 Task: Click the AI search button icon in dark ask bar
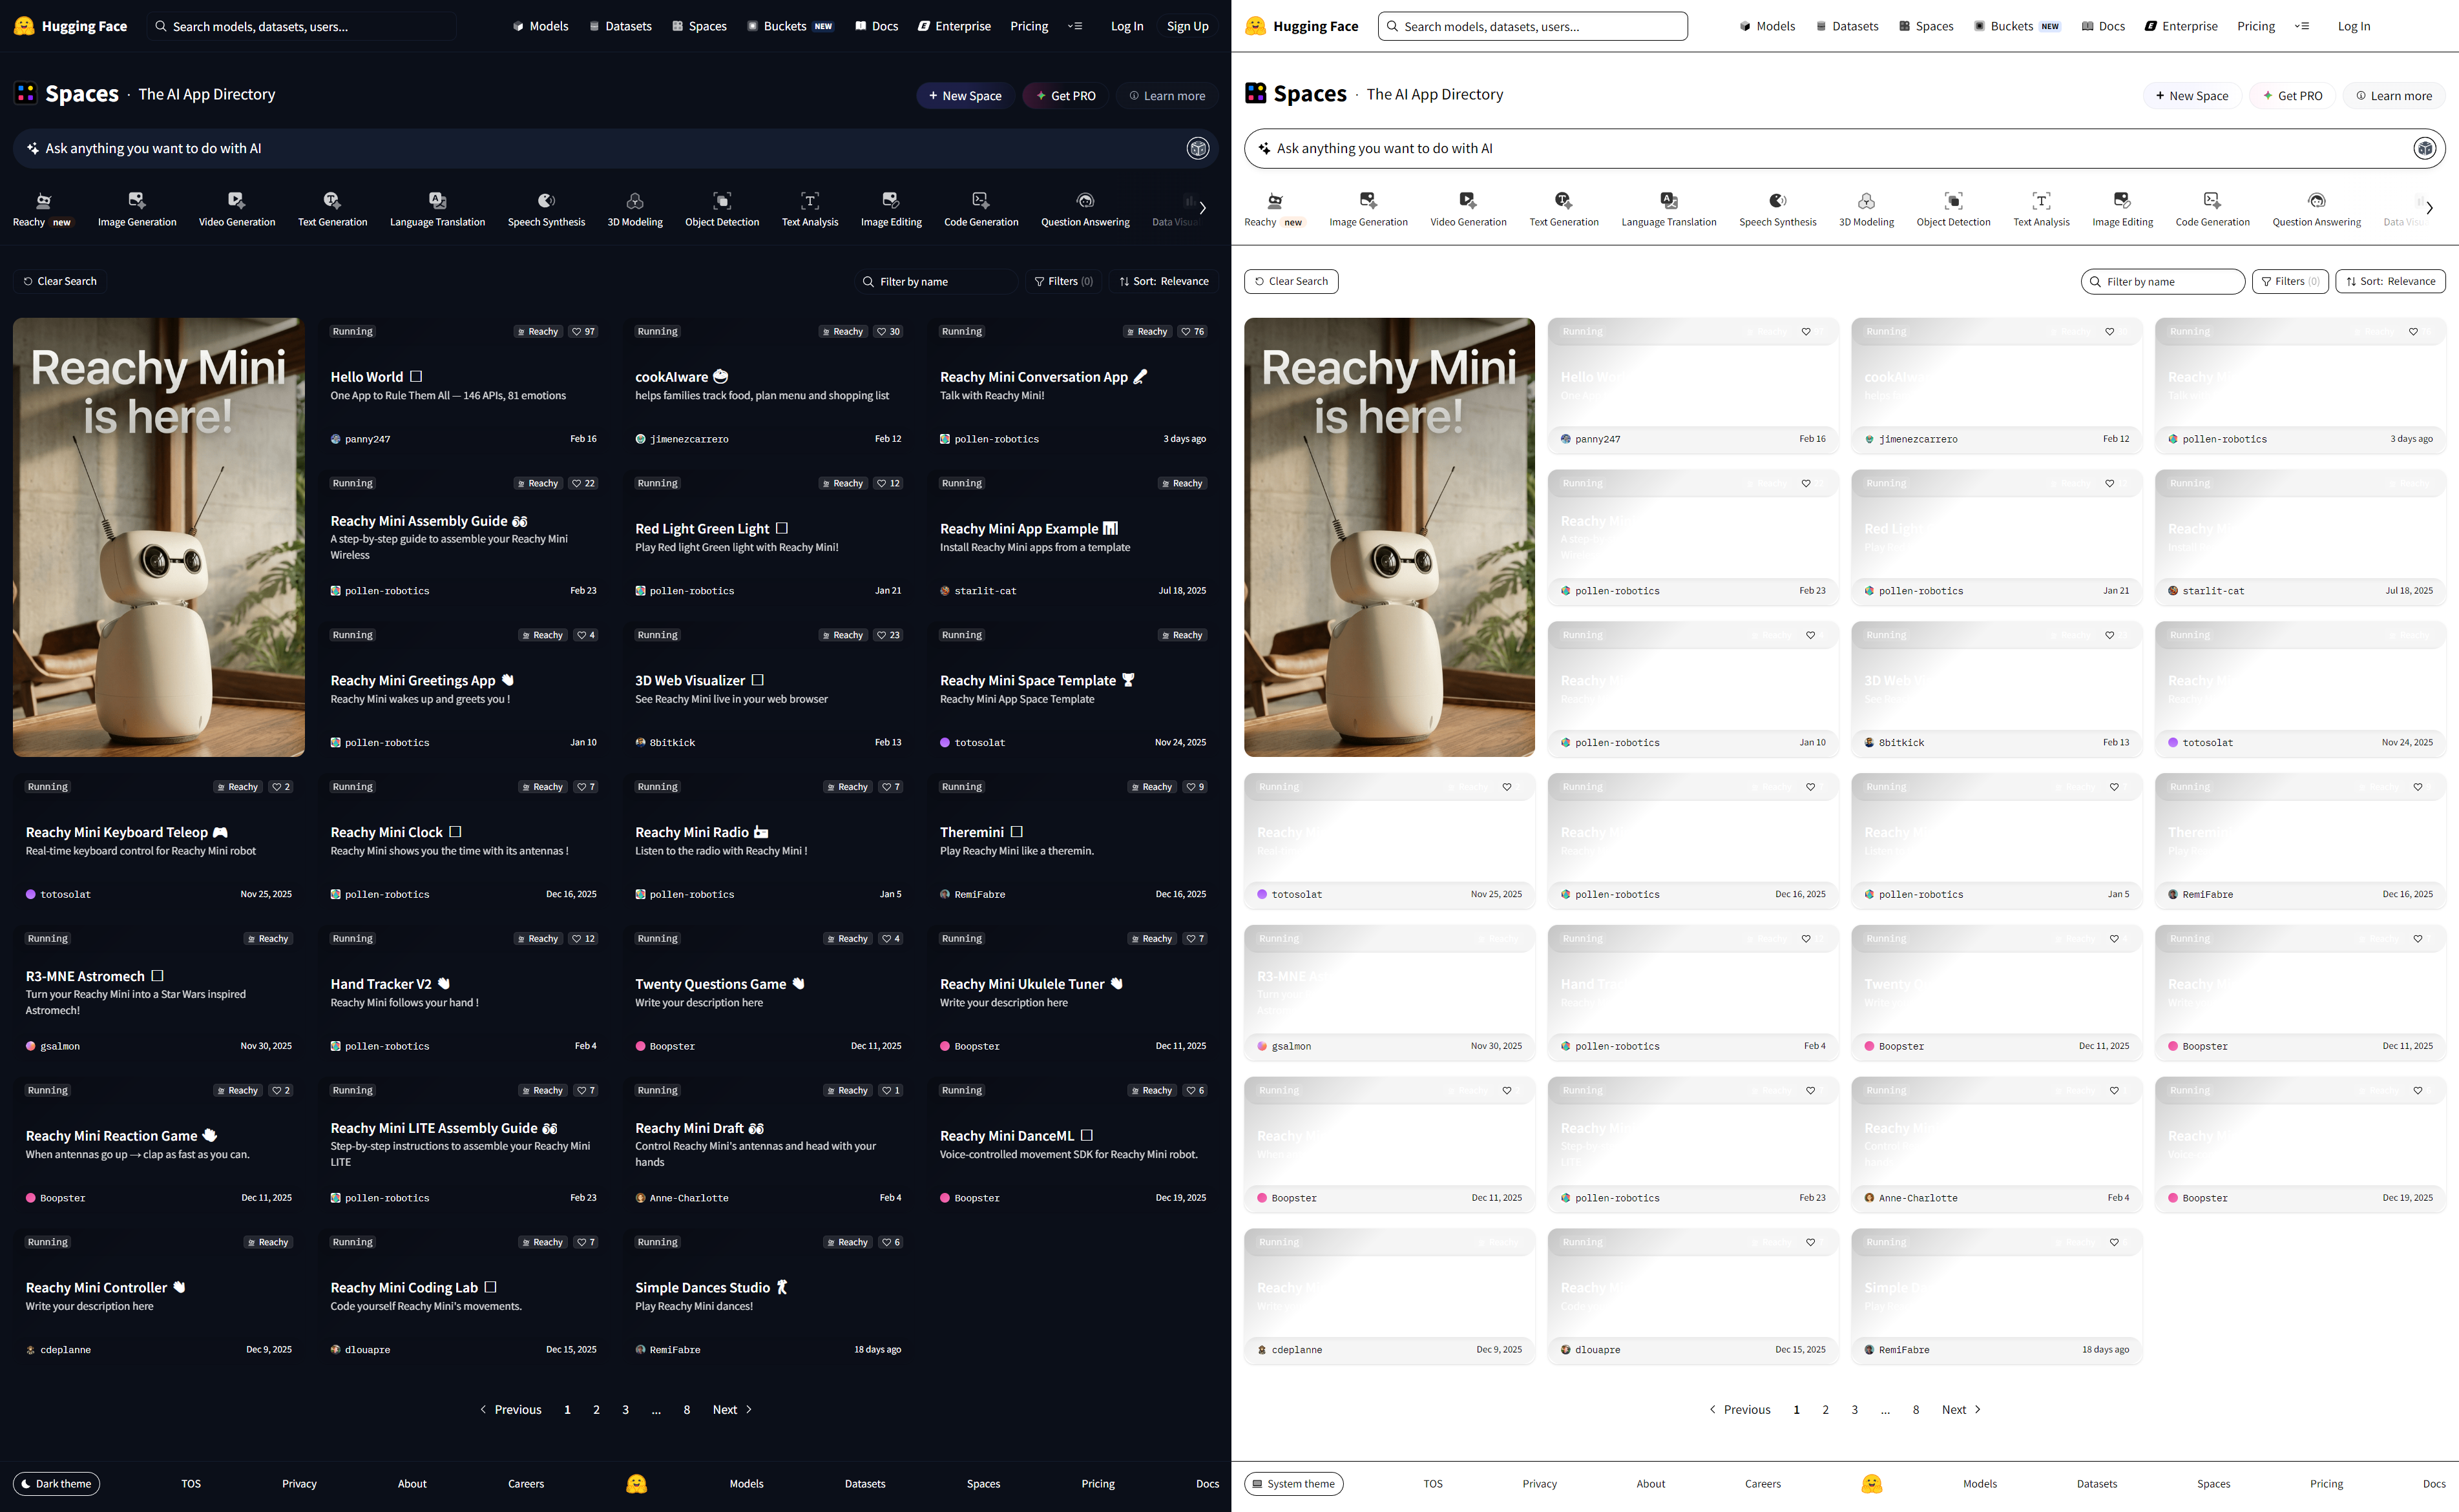pos(1197,149)
